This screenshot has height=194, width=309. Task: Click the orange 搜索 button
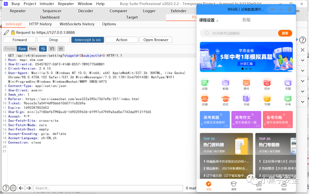tap(285, 33)
